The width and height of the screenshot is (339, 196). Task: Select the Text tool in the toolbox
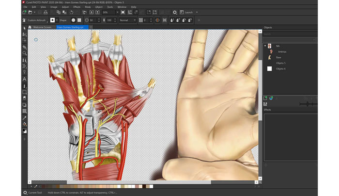[x=25, y=79]
